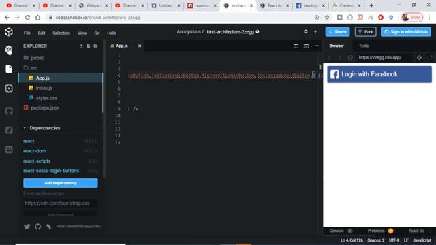The width and height of the screenshot is (436, 245).
Task: Open the Selection menu
Action: tap(61, 33)
